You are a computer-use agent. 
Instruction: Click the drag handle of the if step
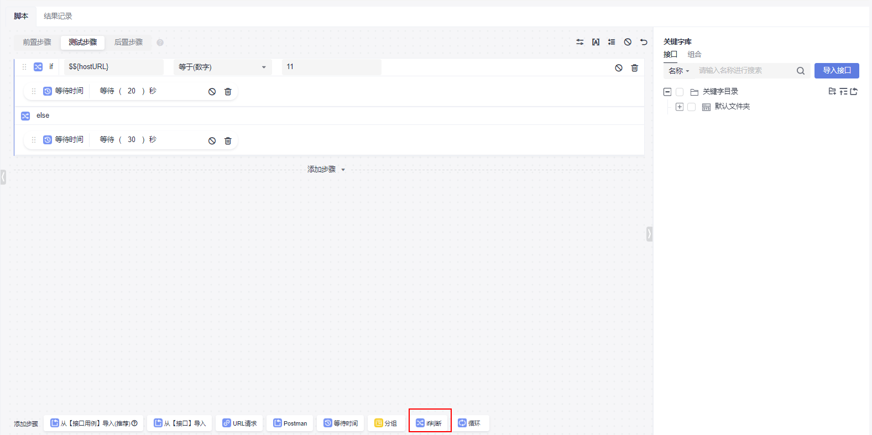pos(24,67)
